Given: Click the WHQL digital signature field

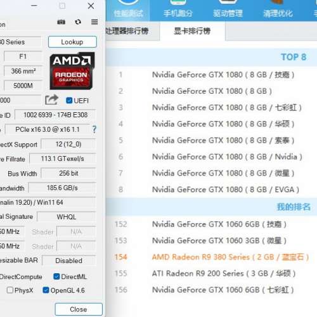Looking at the screenshot, I should [x=67, y=217].
